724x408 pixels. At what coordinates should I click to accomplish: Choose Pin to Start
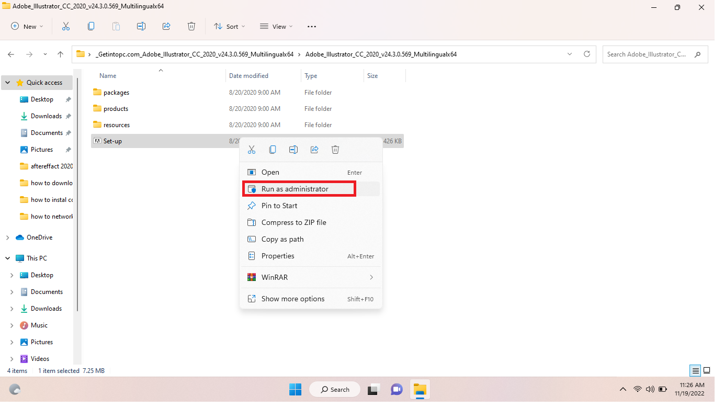[311, 206]
